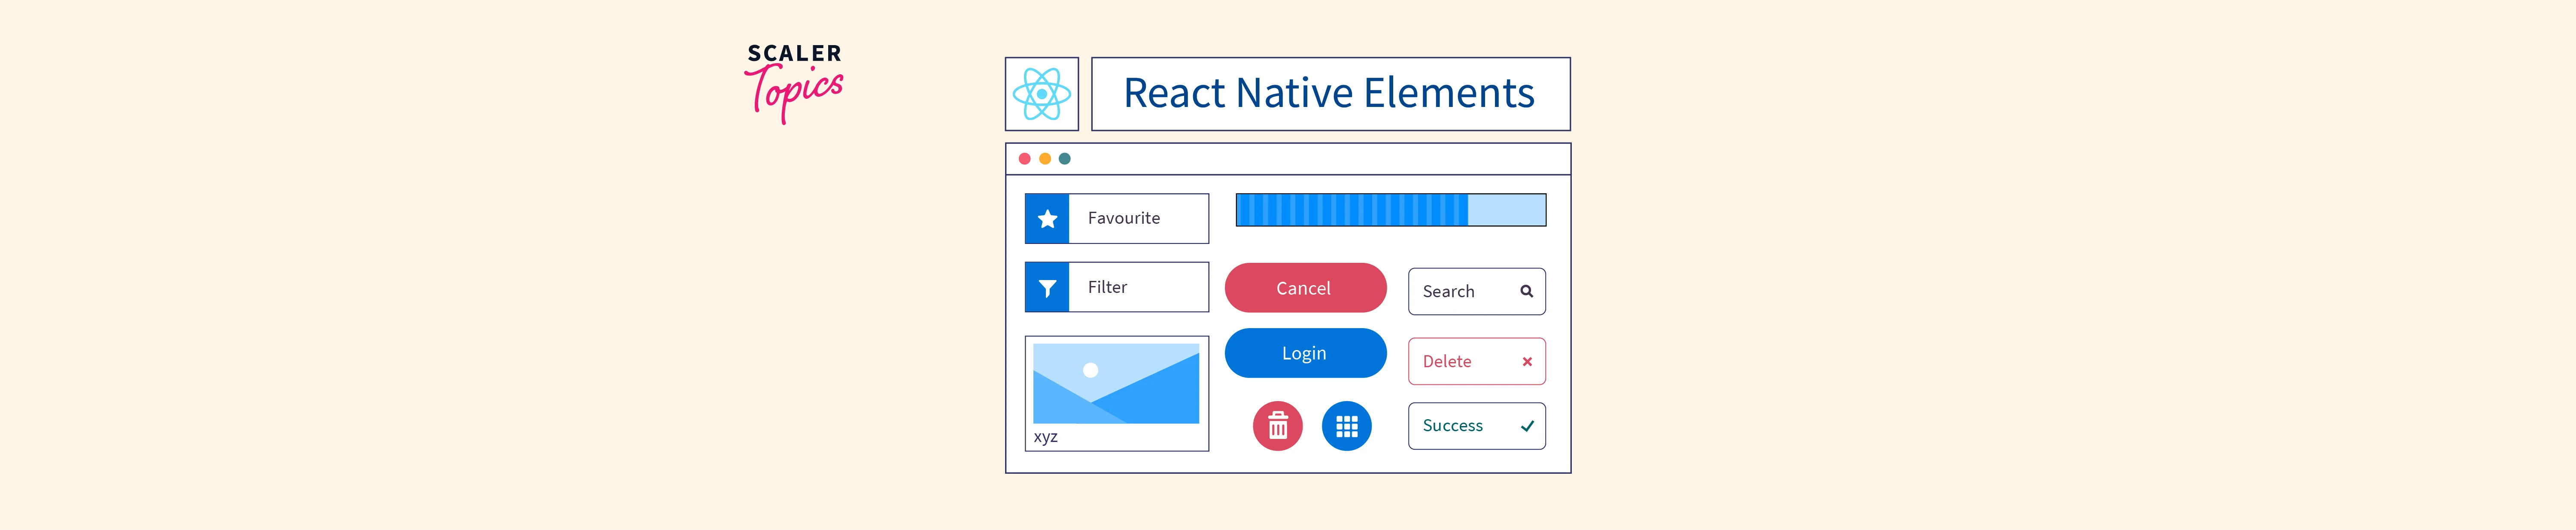The height and width of the screenshot is (530, 2576).
Task: Click into the Search input field
Action: (x=1461, y=291)
